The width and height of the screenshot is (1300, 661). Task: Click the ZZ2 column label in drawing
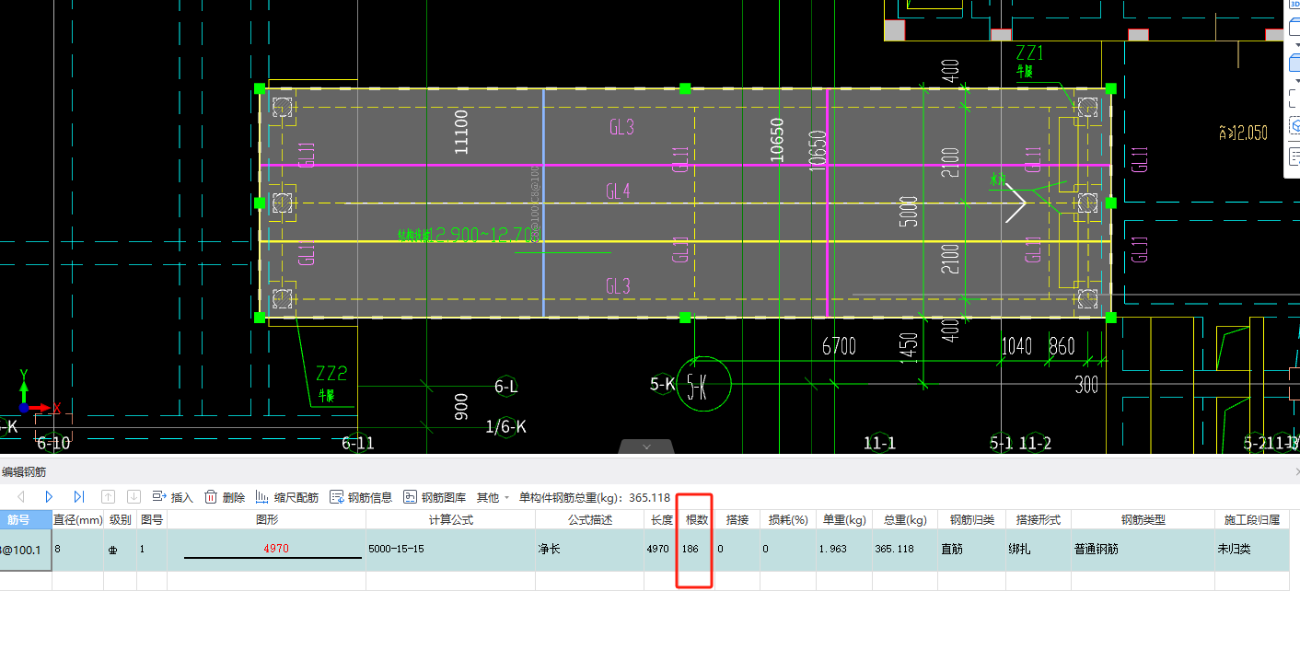(331, 374)
